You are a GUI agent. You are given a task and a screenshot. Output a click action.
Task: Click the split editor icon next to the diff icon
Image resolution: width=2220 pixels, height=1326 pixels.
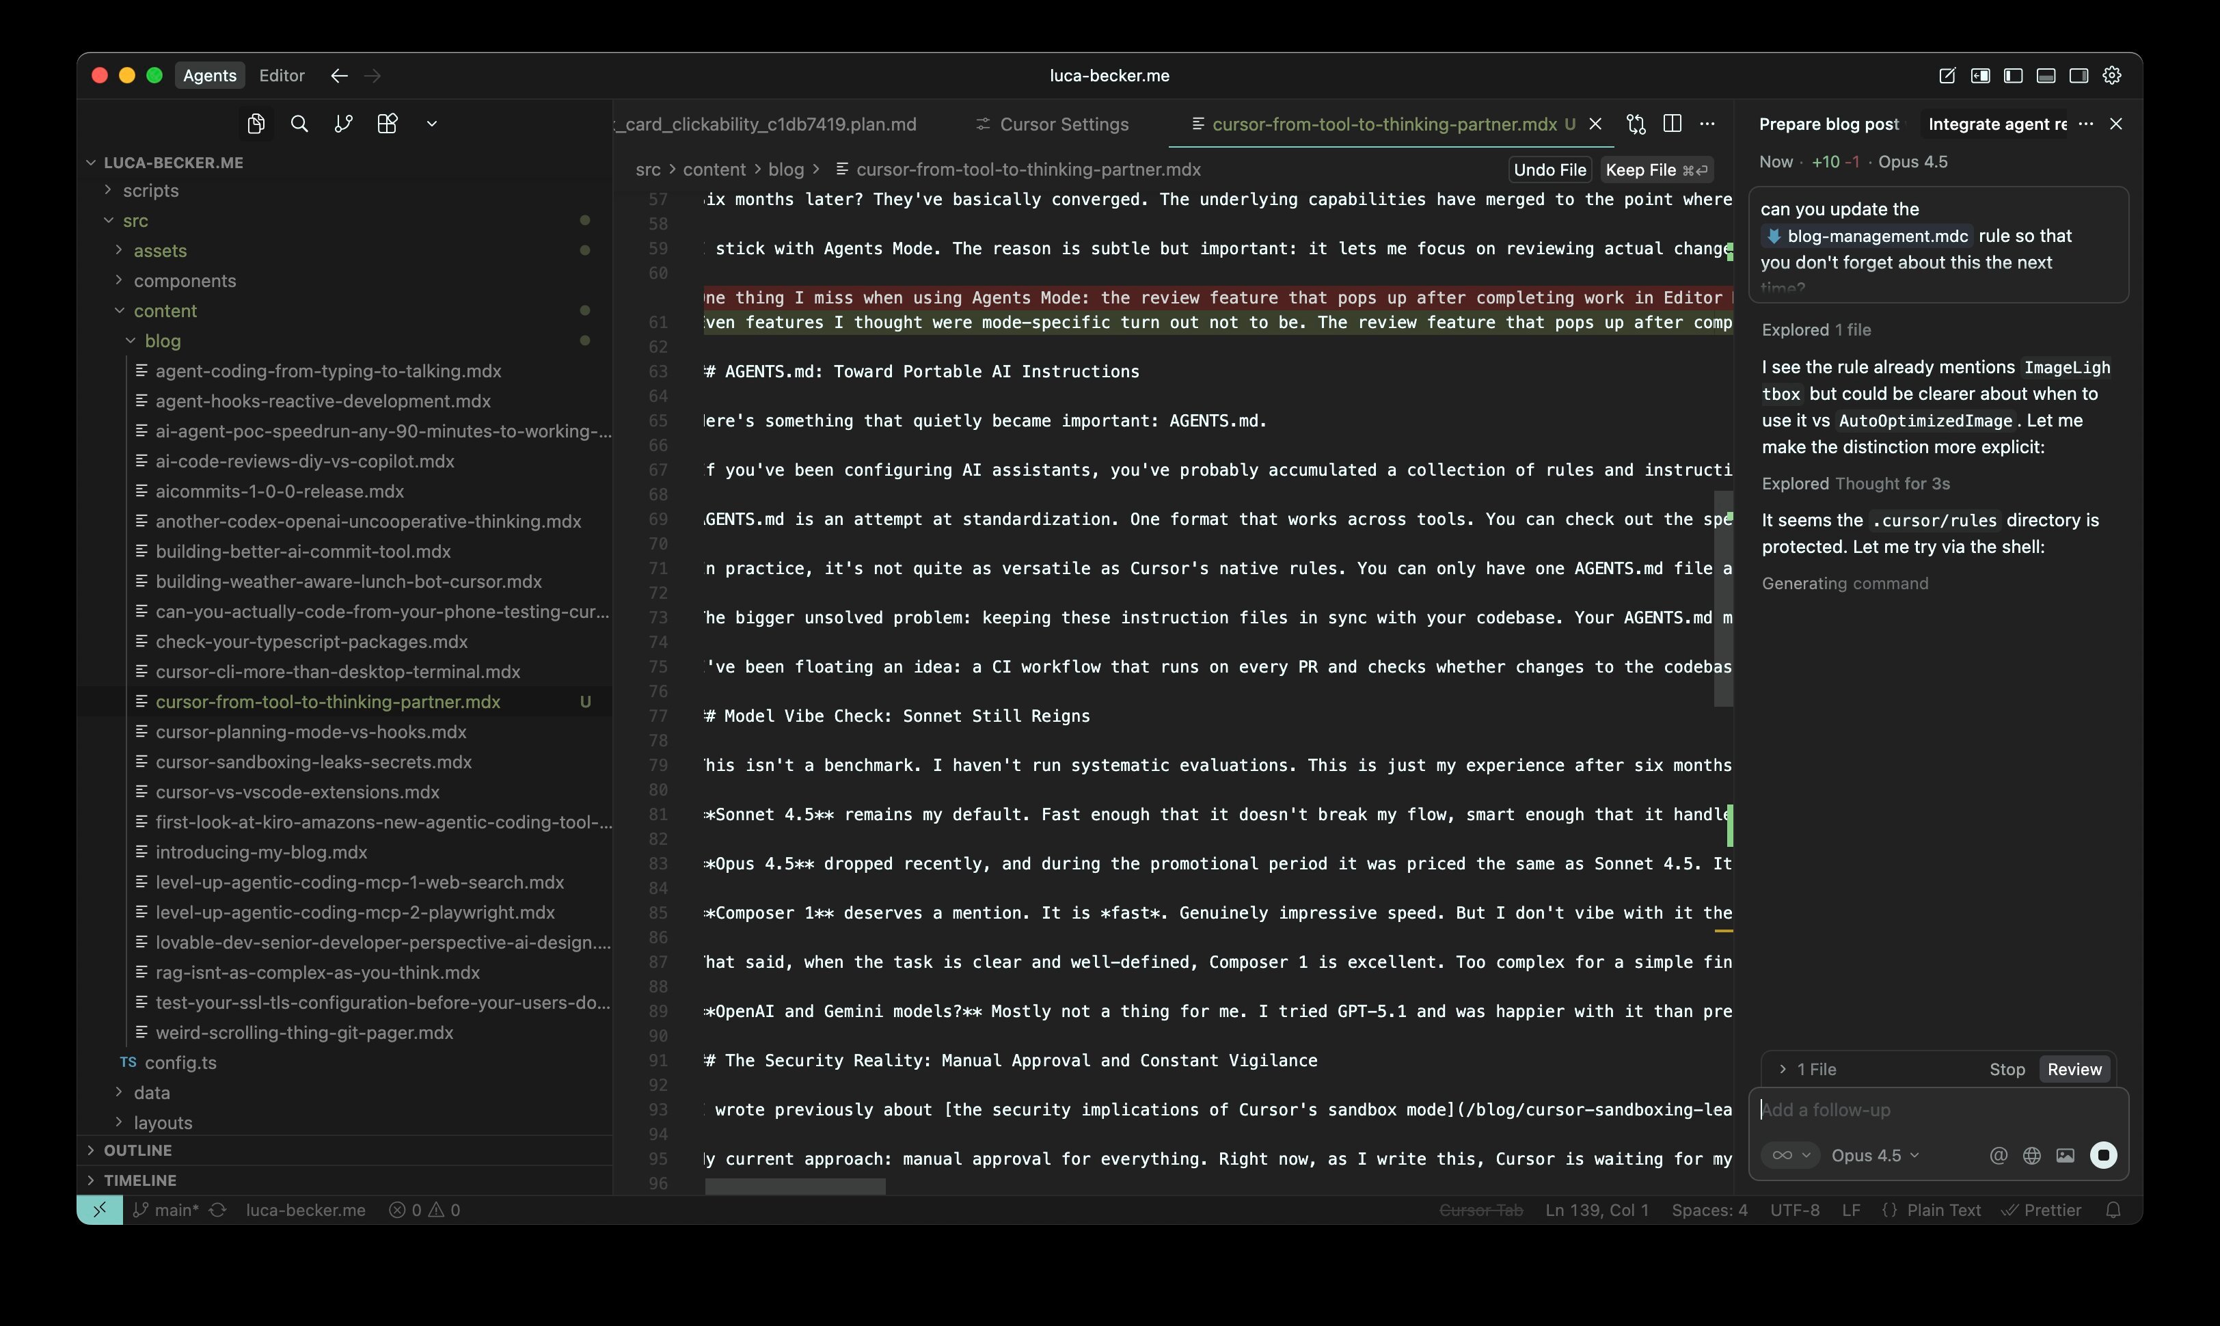1671,124
